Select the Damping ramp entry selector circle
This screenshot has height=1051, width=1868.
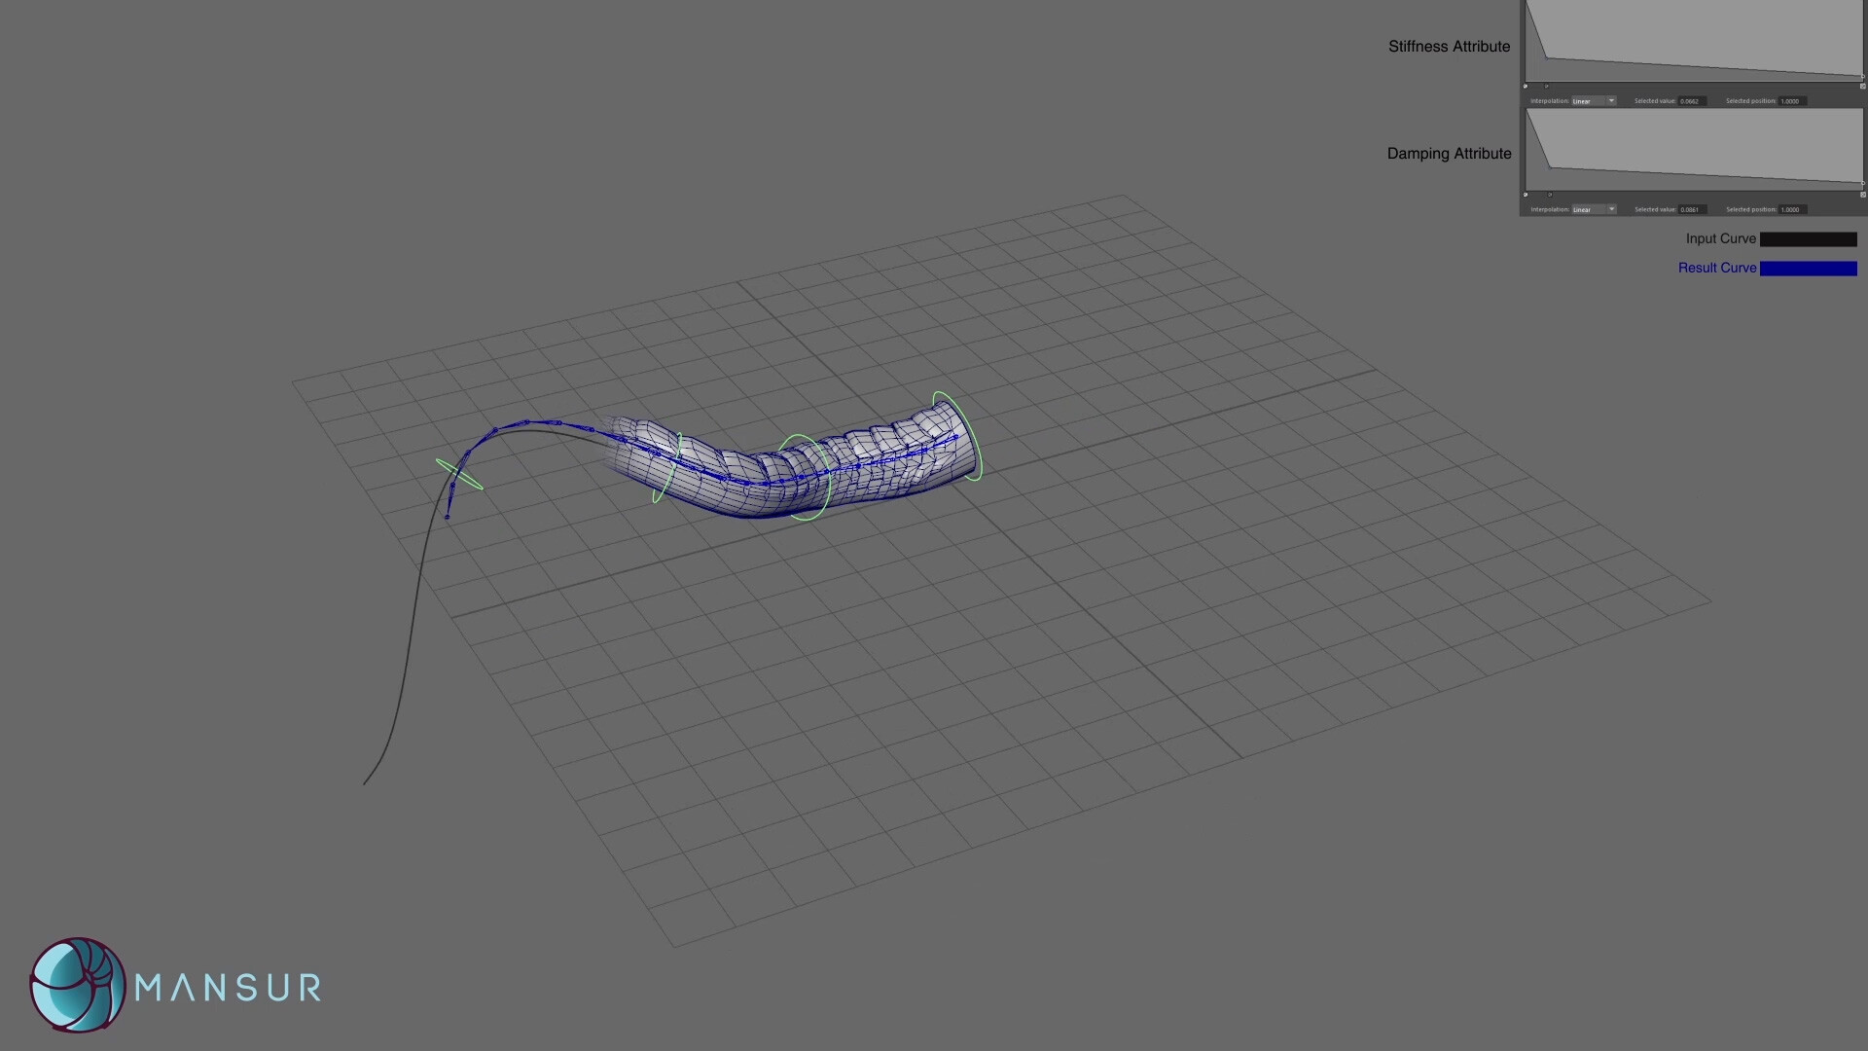1550,196
